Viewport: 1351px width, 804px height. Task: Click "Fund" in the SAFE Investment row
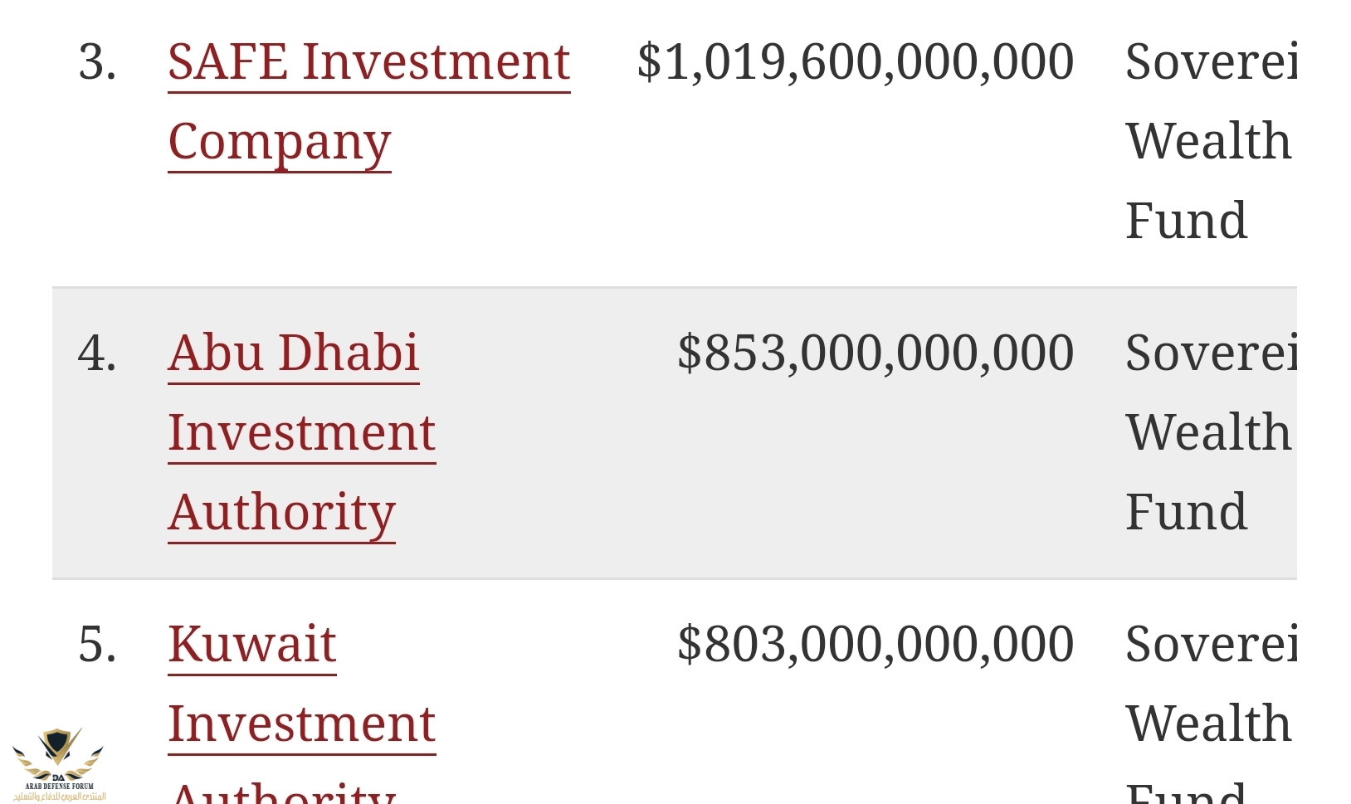click(x=1186, y=222)
